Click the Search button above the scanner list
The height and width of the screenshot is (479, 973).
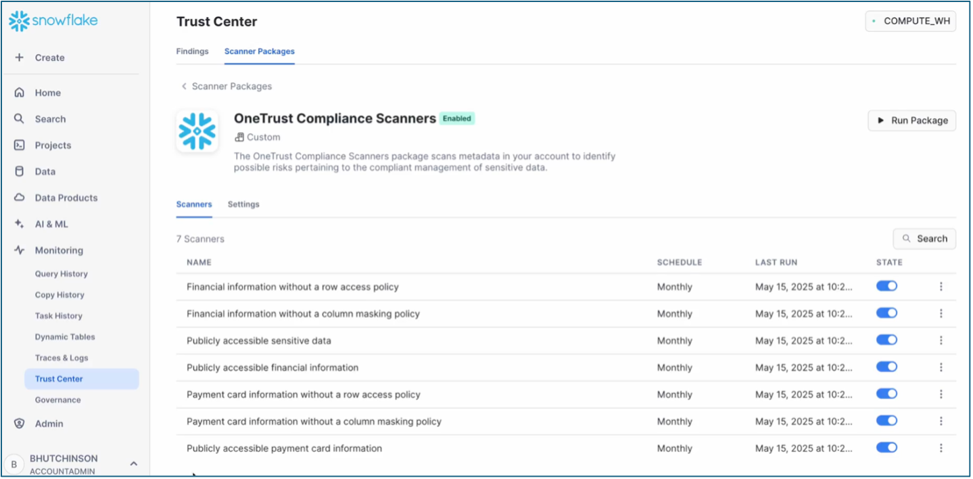(x=924, y=238)
